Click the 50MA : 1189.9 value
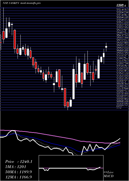This screenshot has height=181, width=129. pos(19,172)
